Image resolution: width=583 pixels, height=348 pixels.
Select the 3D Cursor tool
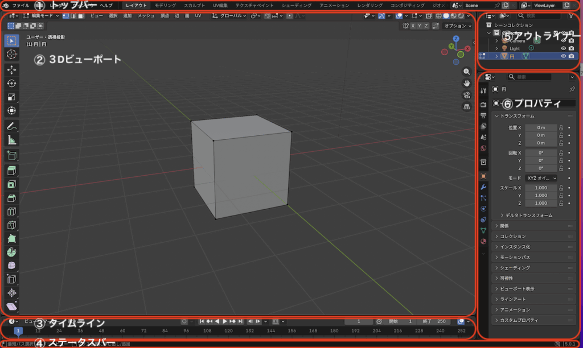point(11,54)
